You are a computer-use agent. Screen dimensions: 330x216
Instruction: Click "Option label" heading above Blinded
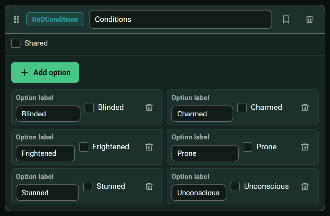[x=35, y=98]
